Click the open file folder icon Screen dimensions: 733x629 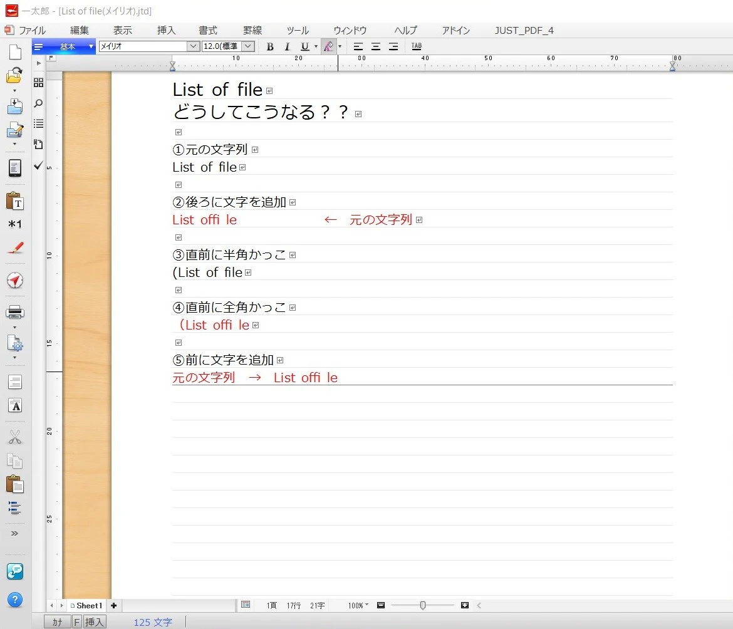point(14,75)
